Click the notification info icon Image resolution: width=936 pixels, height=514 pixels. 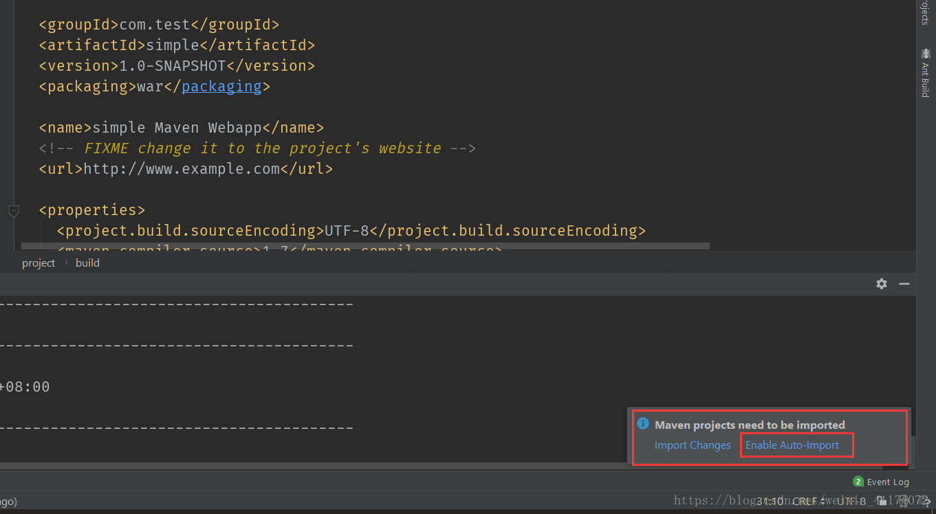643,424
